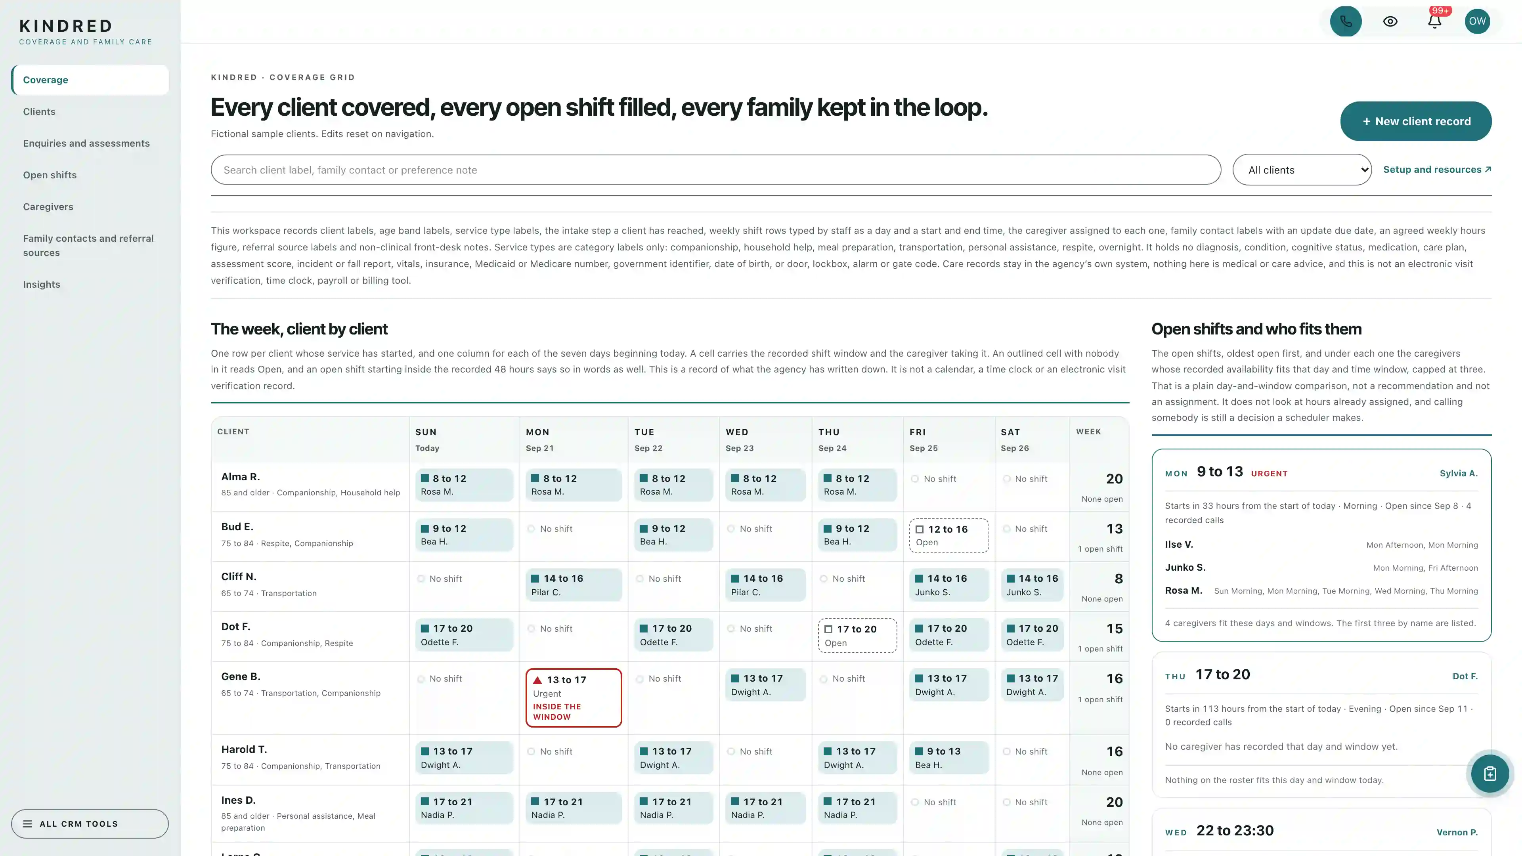Screen dimensions: 1522x856
Task: Click the Sylvia A. link on urgent card
Action: 1458,473
